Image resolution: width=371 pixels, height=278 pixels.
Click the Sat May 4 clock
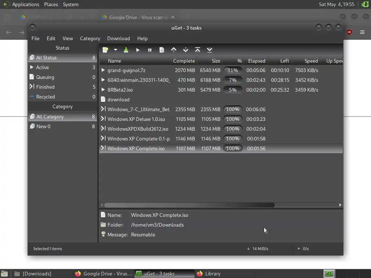coord(337,4)
